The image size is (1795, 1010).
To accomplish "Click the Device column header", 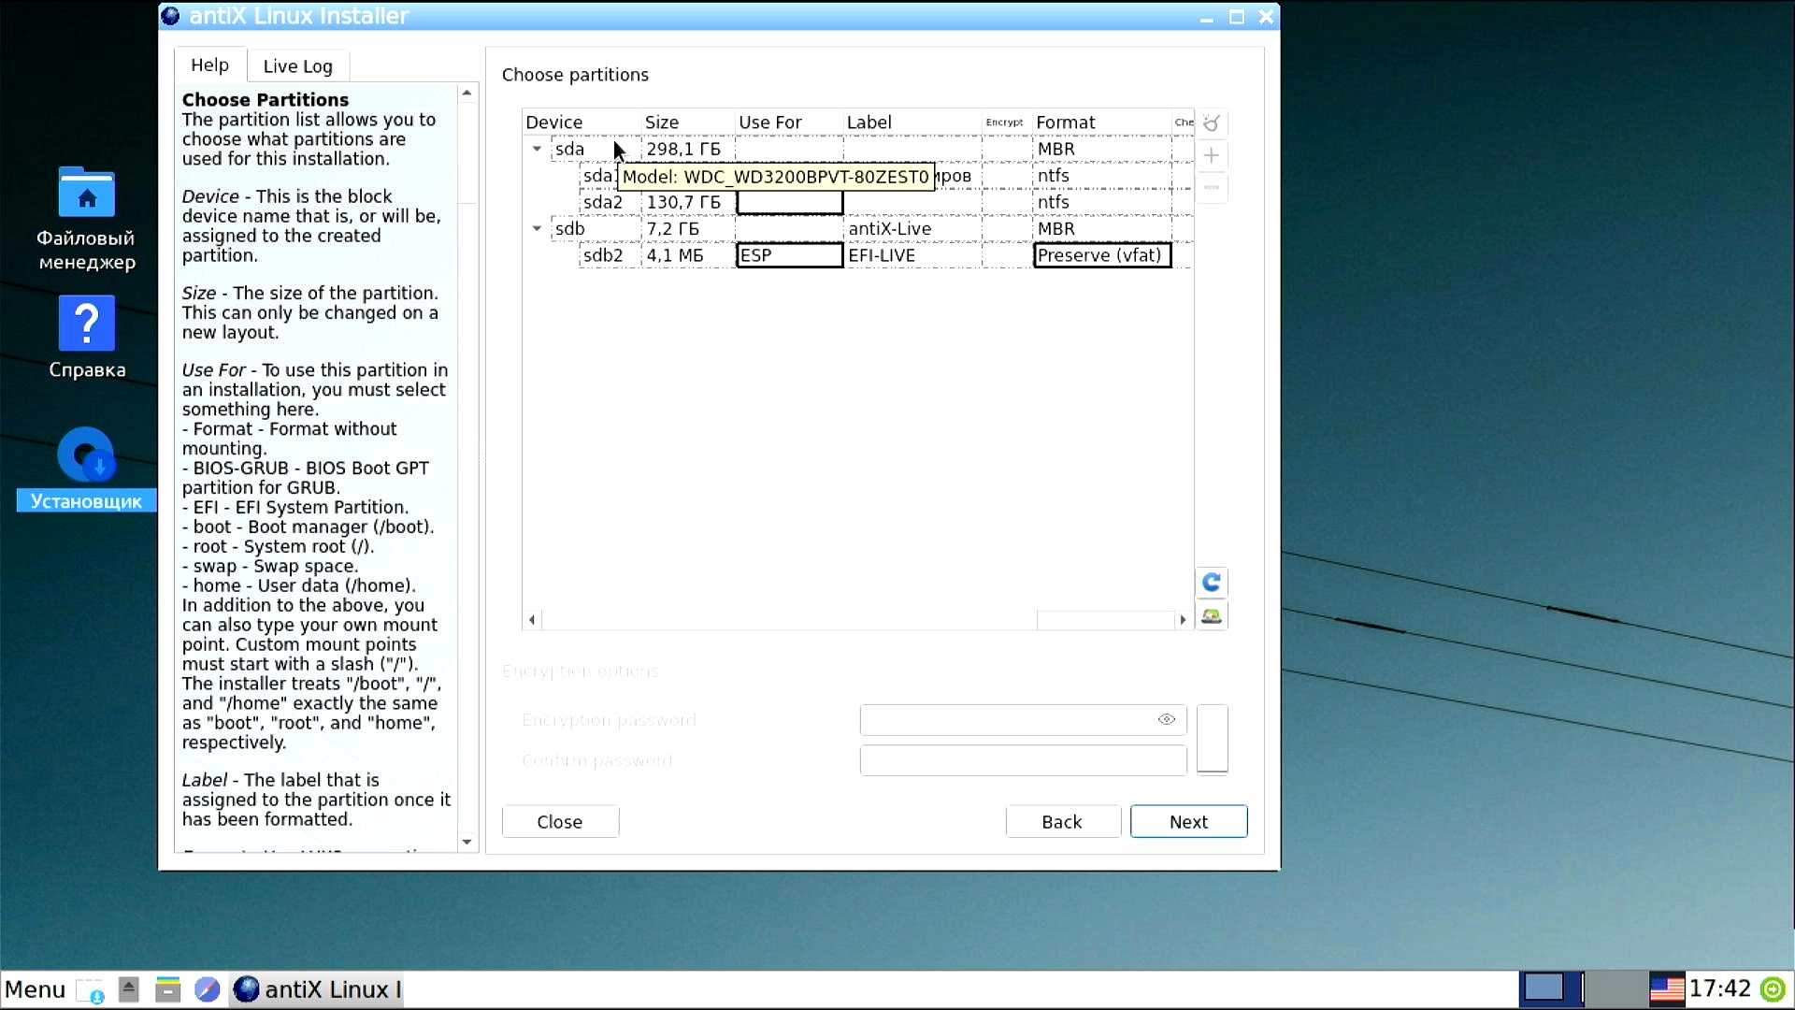I will [582, 123].
